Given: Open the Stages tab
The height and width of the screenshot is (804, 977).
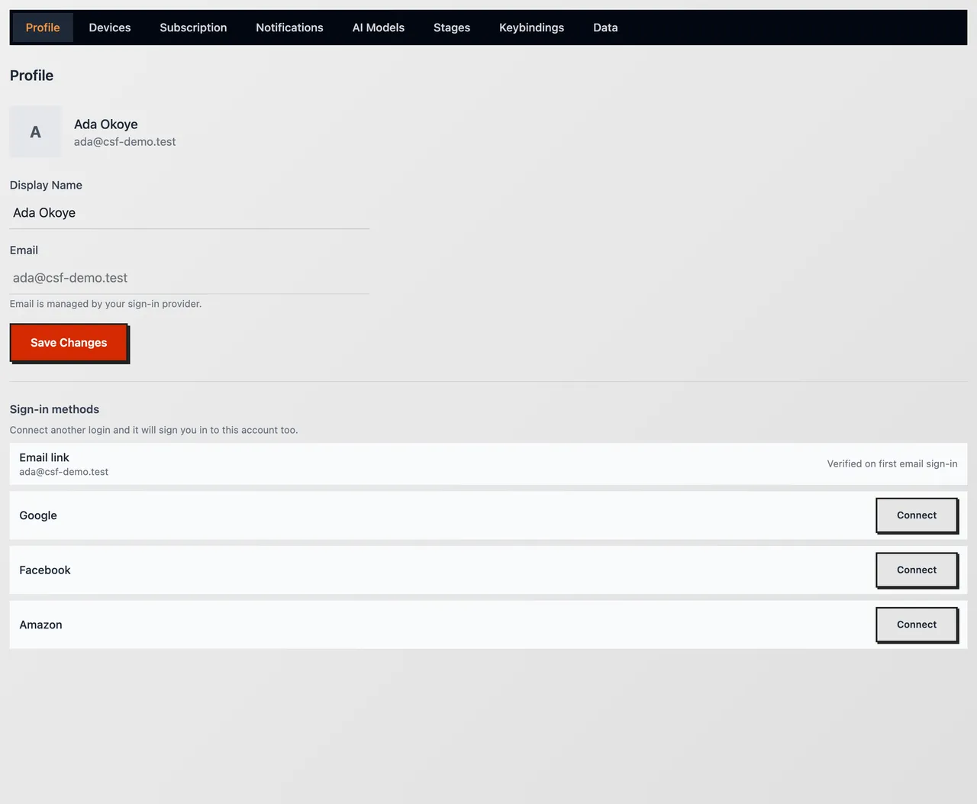Looking at the screenshot, I should coord(452,27).
